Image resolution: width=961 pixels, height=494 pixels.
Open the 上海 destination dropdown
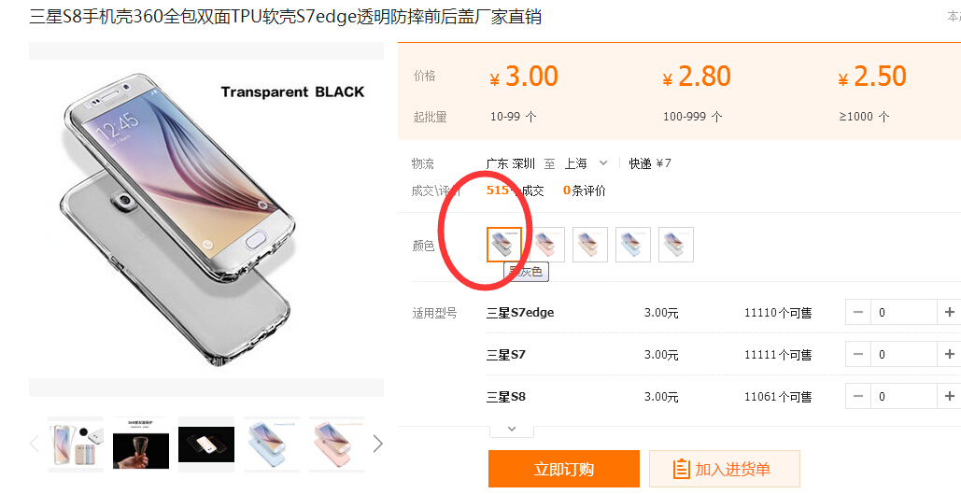coord(586,163)
